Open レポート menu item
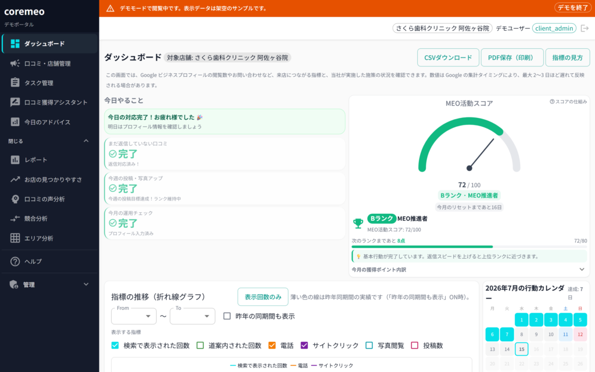Image resolution: width=595 pixels, height=372 pixels. [x=50, y=160]
